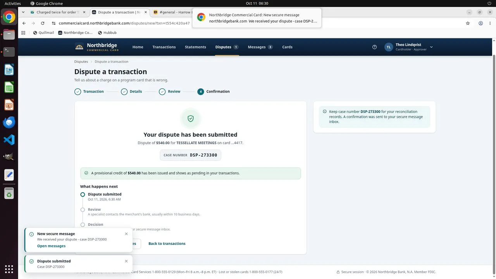
Task: Click Open messages in the toast
Action: pos(51,246)
